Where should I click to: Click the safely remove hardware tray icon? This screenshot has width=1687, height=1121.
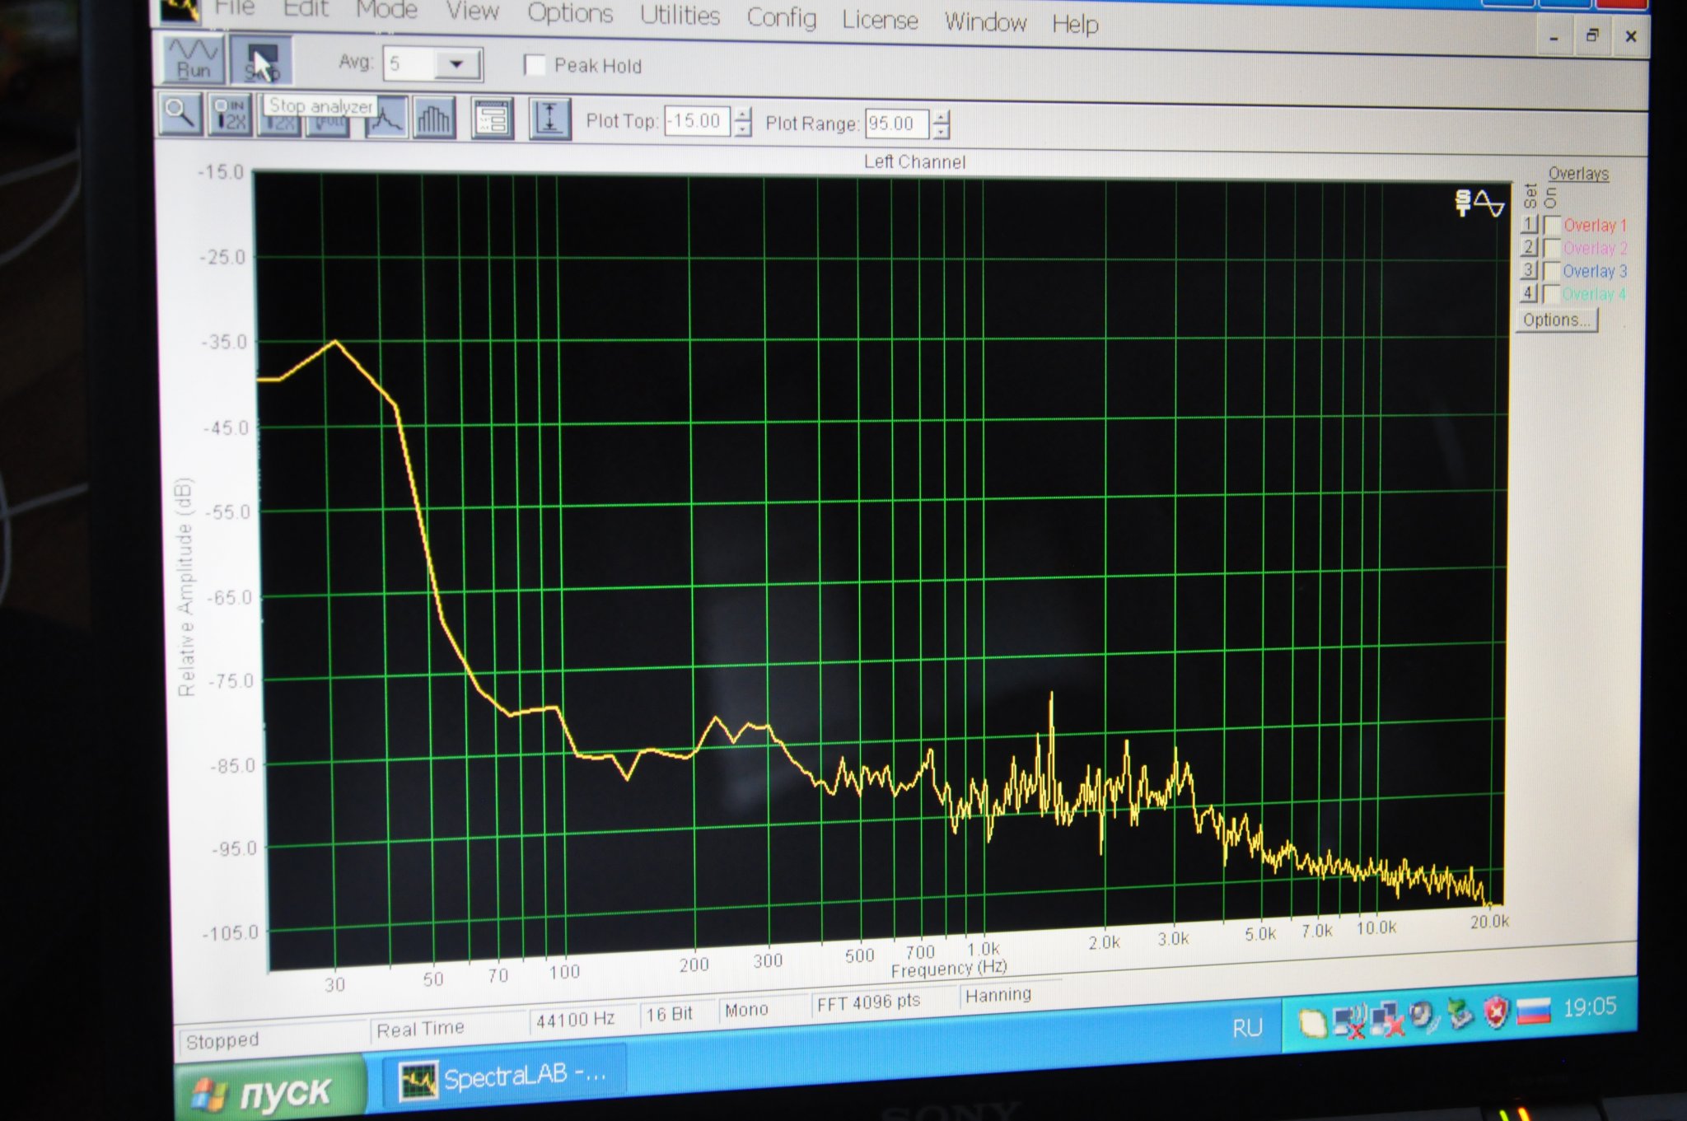point(1460,1013)
